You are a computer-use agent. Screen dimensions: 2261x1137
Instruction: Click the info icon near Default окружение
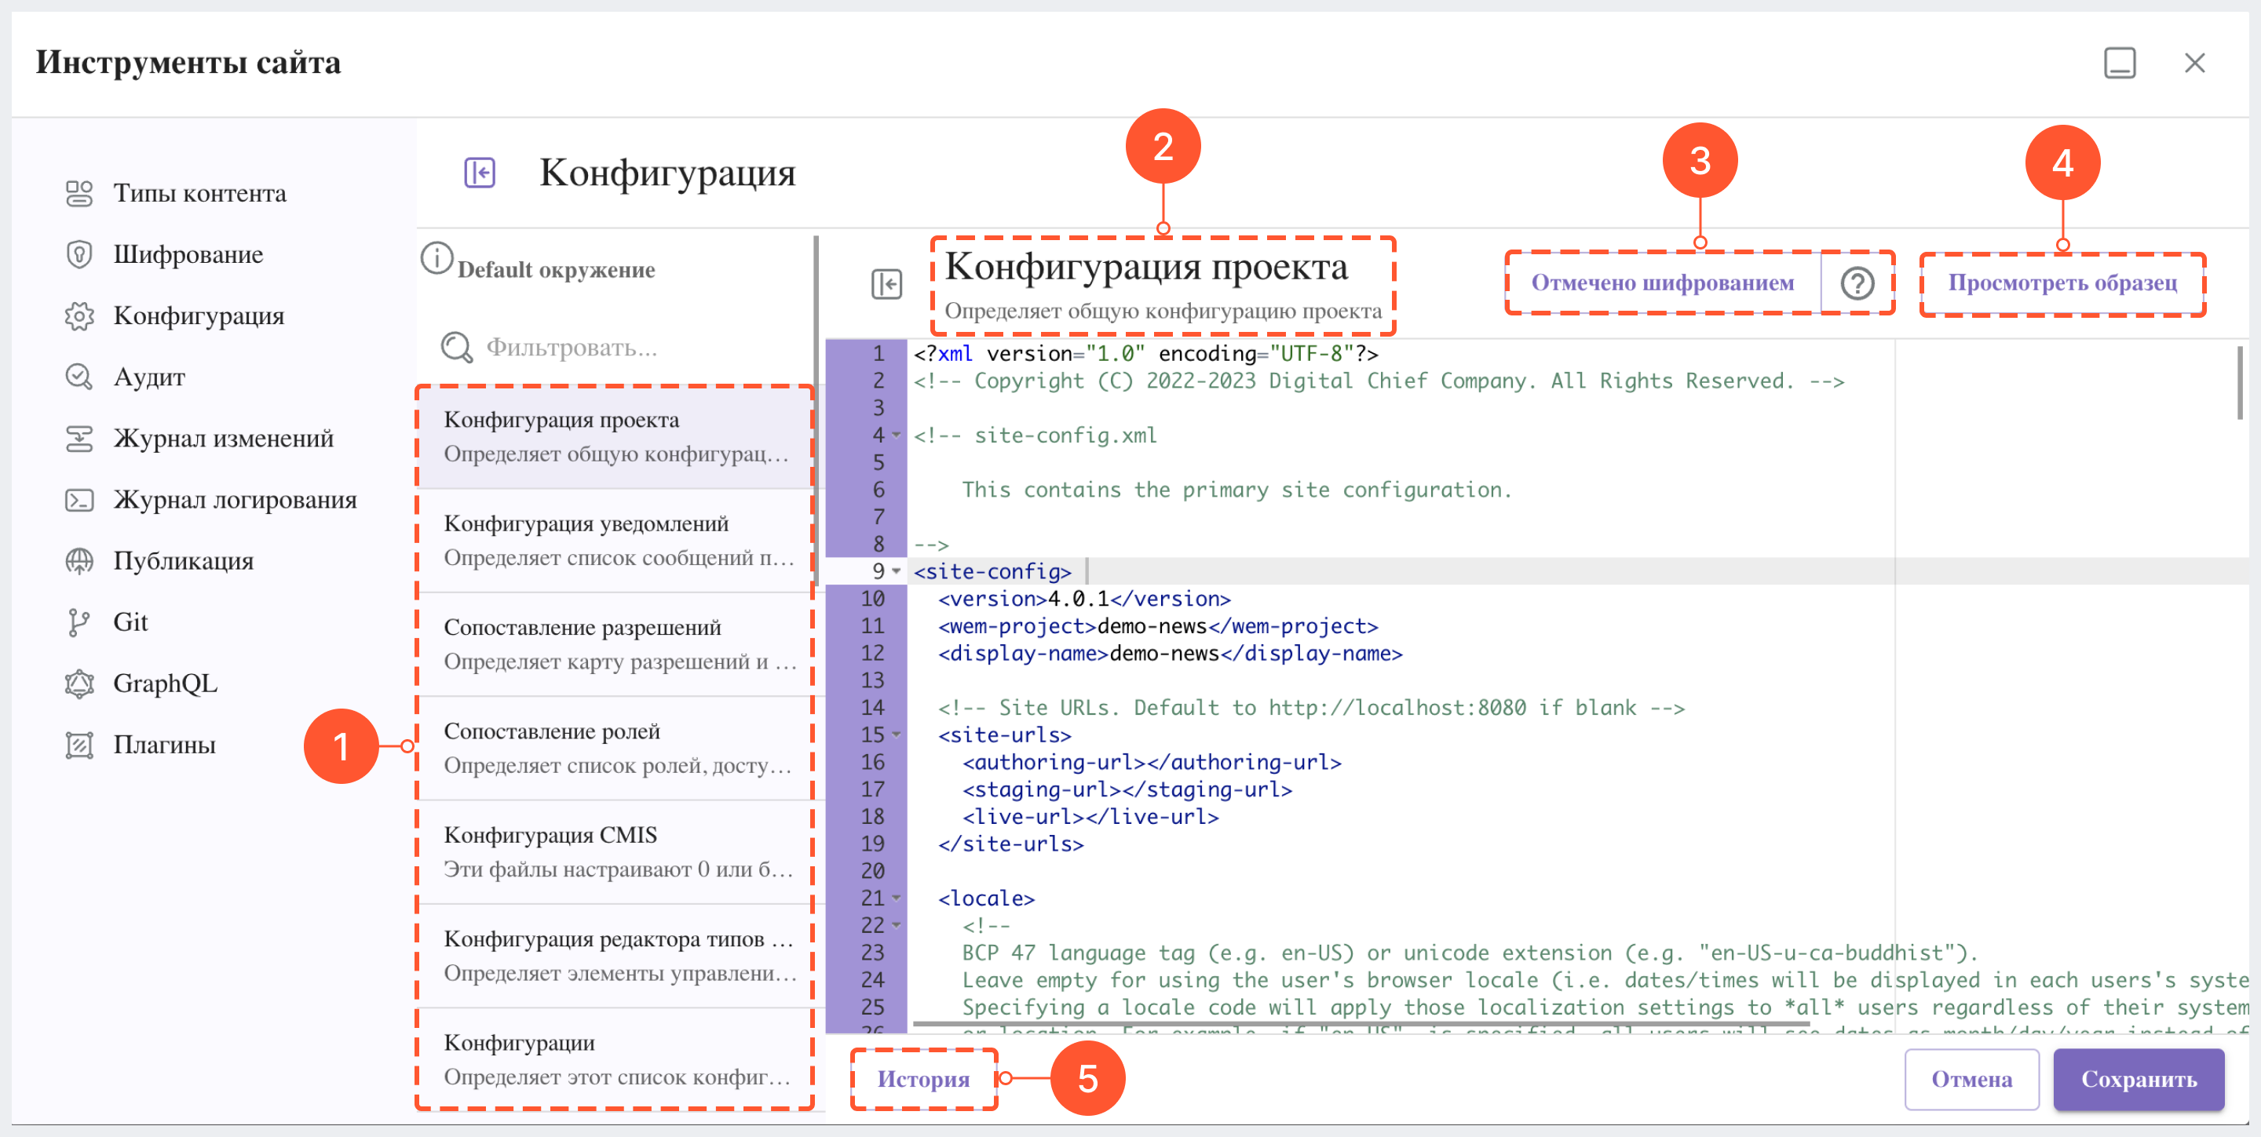tap(436, 258)
